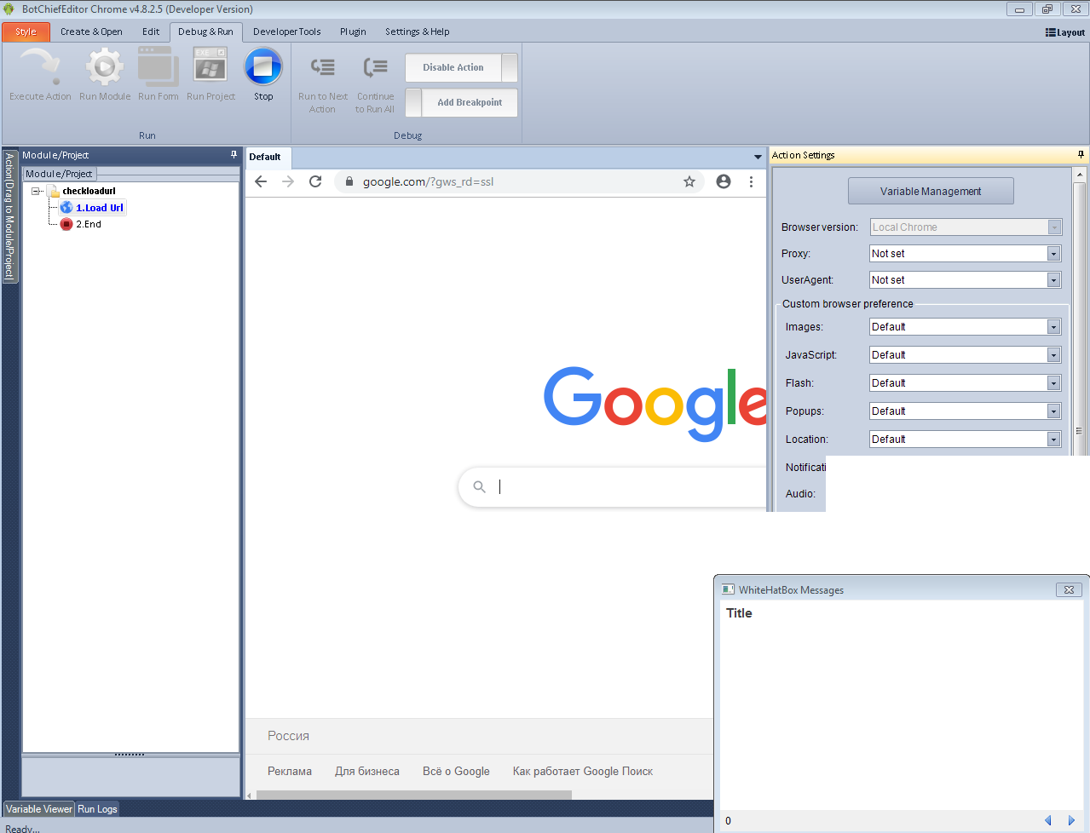Expand the JavaScript preference dropdown

coord(1053,355)
